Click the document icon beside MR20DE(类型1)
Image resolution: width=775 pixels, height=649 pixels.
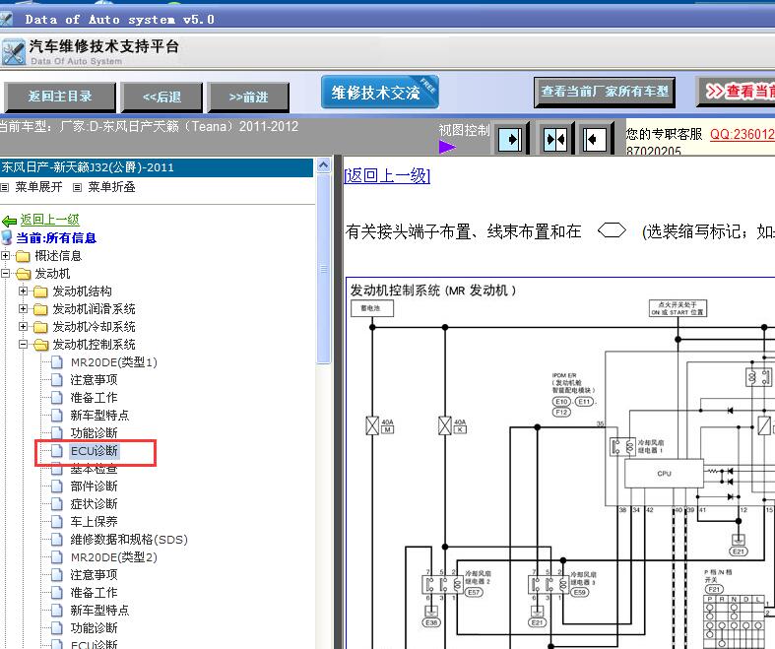click(x=57, y=362)
